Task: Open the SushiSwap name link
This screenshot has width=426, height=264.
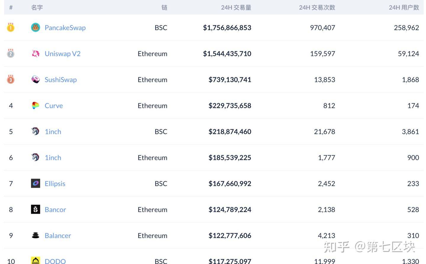Action: 61,80
